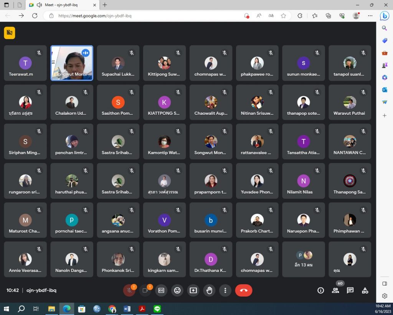Open more options three-dot menu
This screenshot has width=393, height=315.
coord(225,290)
